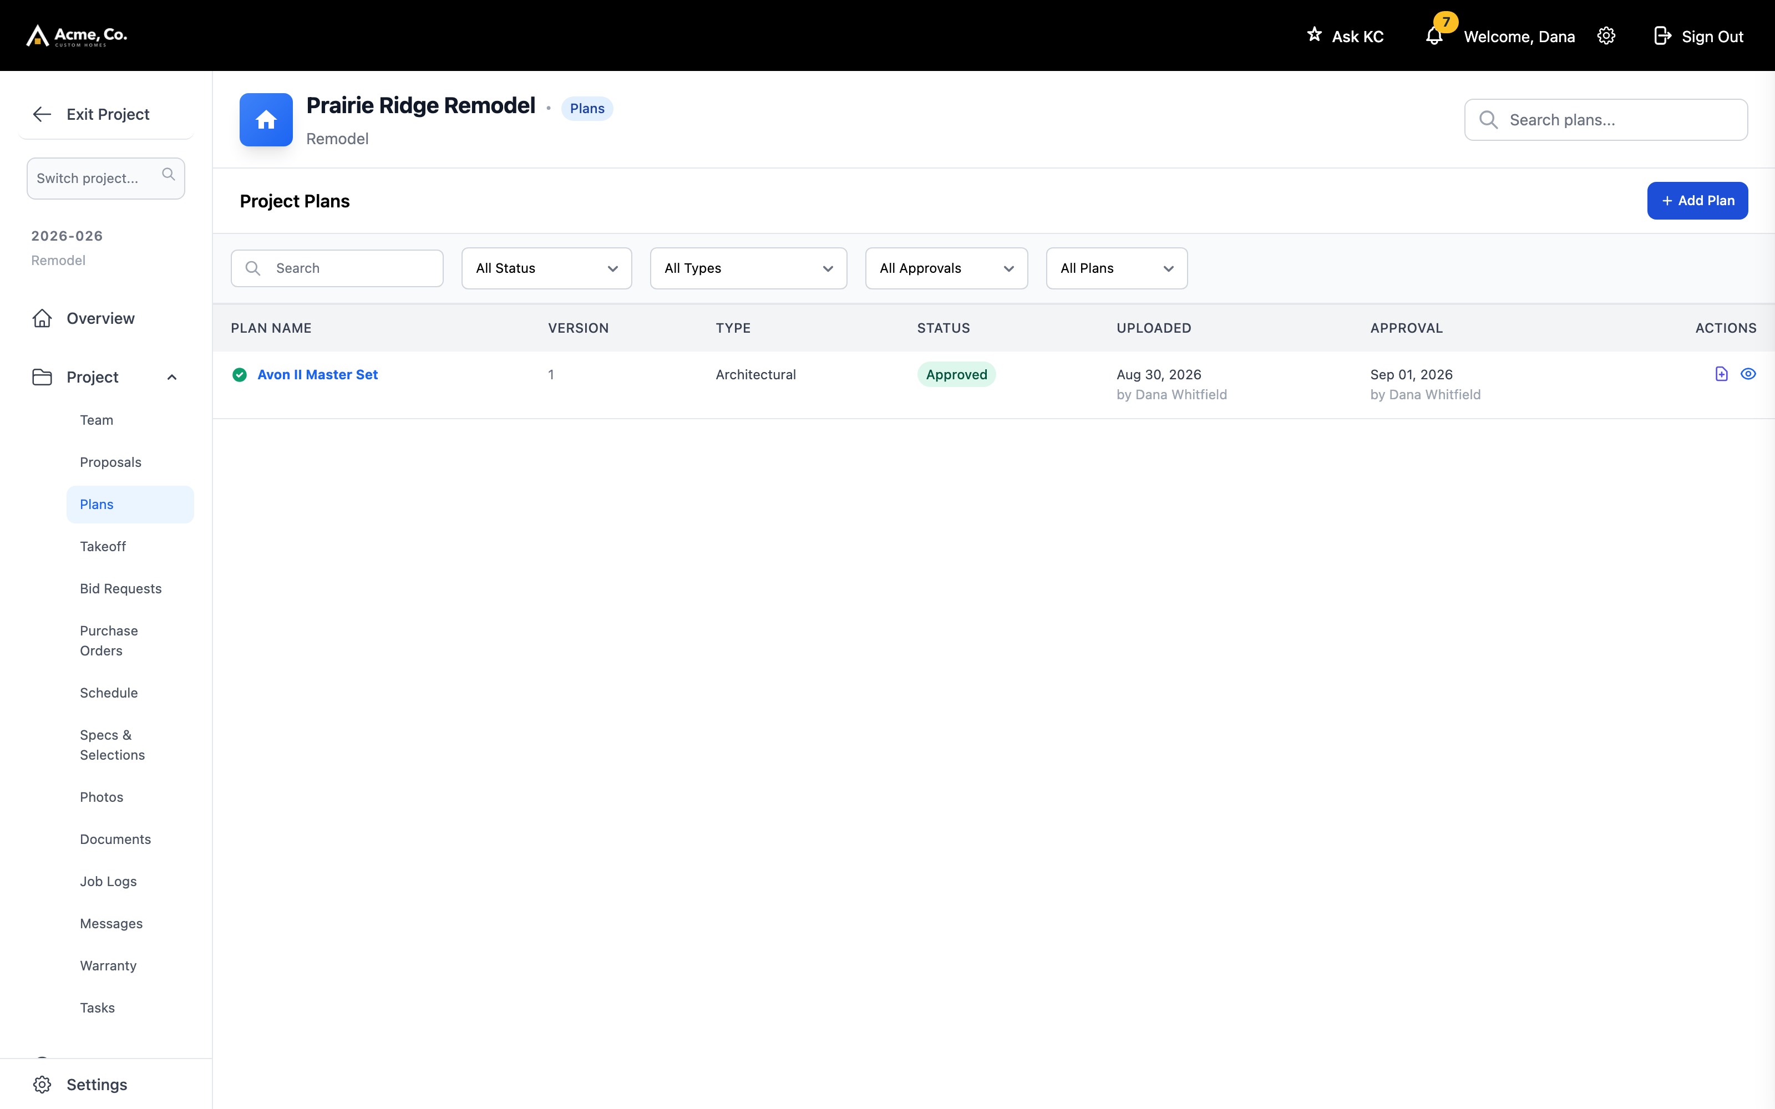Open Overview in sidebar

pyautogui.click(x=100, y=318)
